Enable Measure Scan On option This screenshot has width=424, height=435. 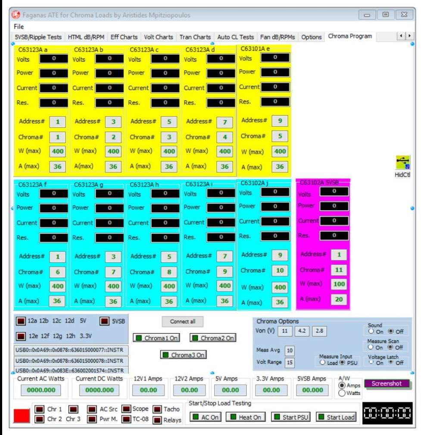(x=371, y=347)
